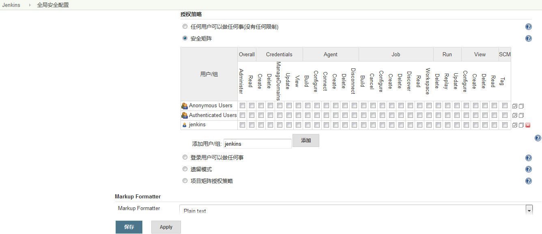Check Run Update for jenkins
The height and width of the screenshot is (234, 542).
pos(457,125)
